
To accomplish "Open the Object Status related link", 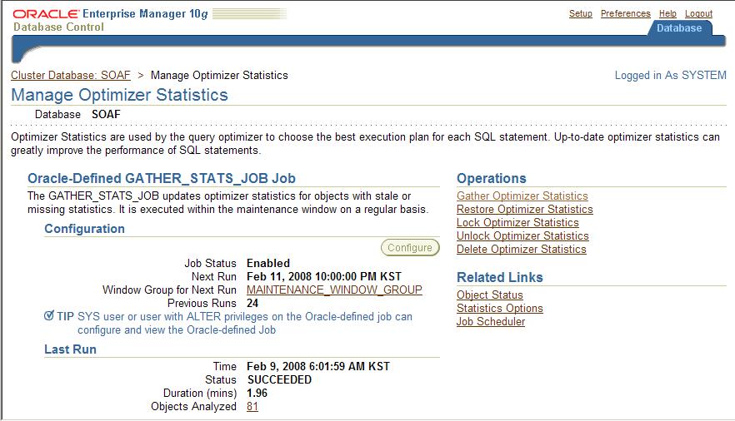I will click(x=490, y=295).
